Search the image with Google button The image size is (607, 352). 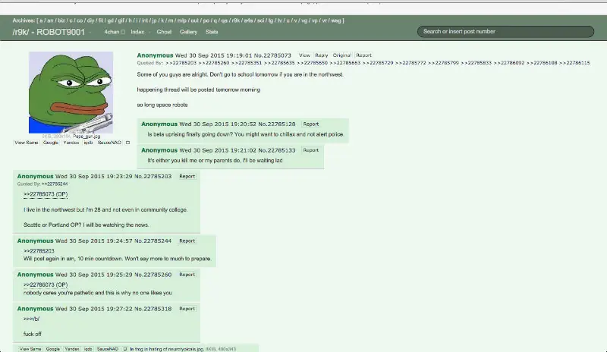pos(51,143)
